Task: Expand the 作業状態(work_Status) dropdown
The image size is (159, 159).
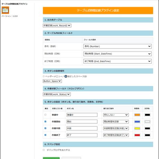Action: (57, 94)
